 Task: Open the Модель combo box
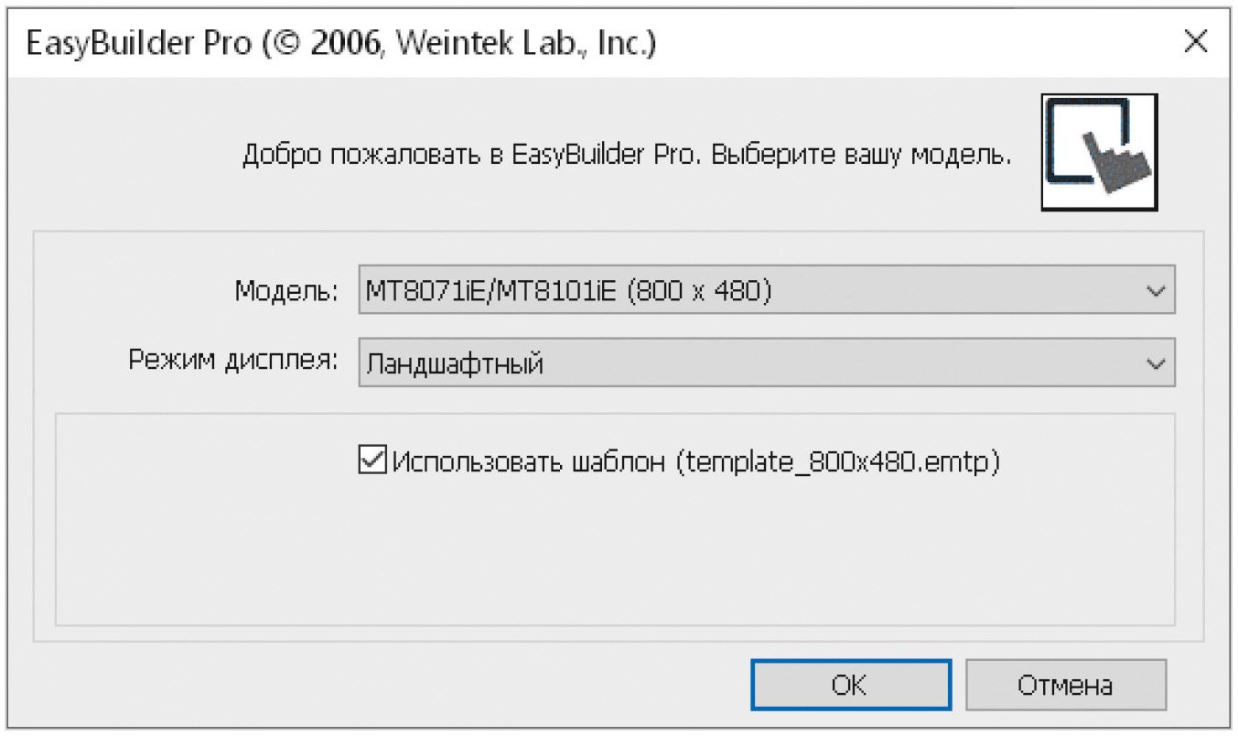767,291
